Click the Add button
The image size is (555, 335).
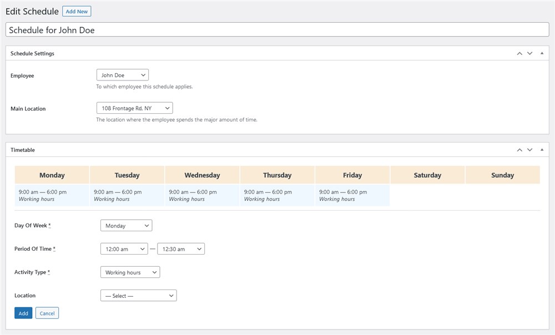coord(23,313)
